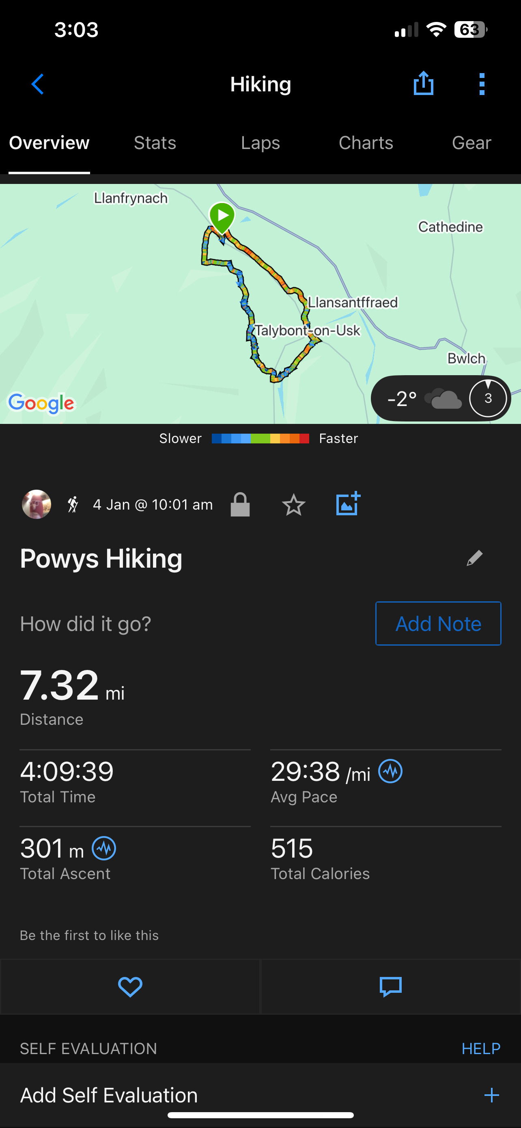Tap the pencil edit name icon

point(474,558)
